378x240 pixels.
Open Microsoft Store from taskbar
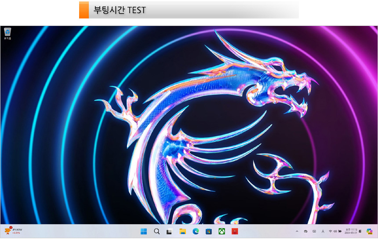pyautogui.click(x=209, y=232)
